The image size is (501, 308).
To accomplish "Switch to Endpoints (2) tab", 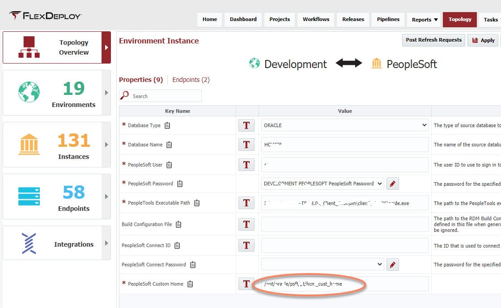I will (191, 80).
